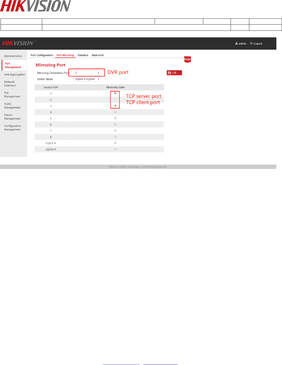Open Mirroring Destination Port dropdown

87,73
